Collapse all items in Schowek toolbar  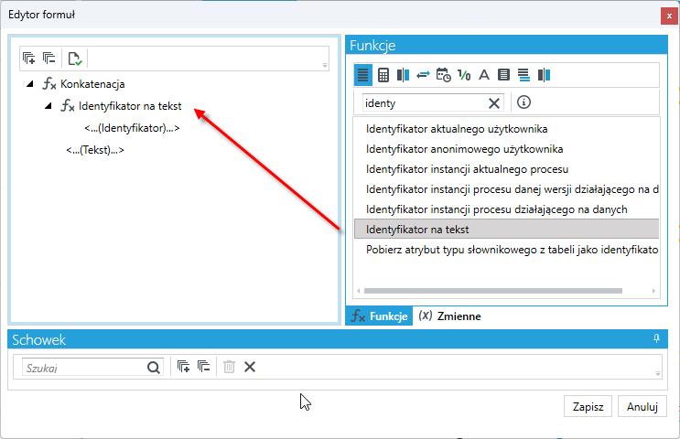coord(203,367)
